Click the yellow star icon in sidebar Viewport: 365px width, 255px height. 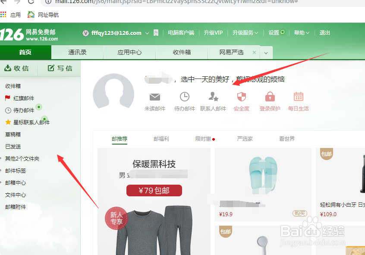8,122
